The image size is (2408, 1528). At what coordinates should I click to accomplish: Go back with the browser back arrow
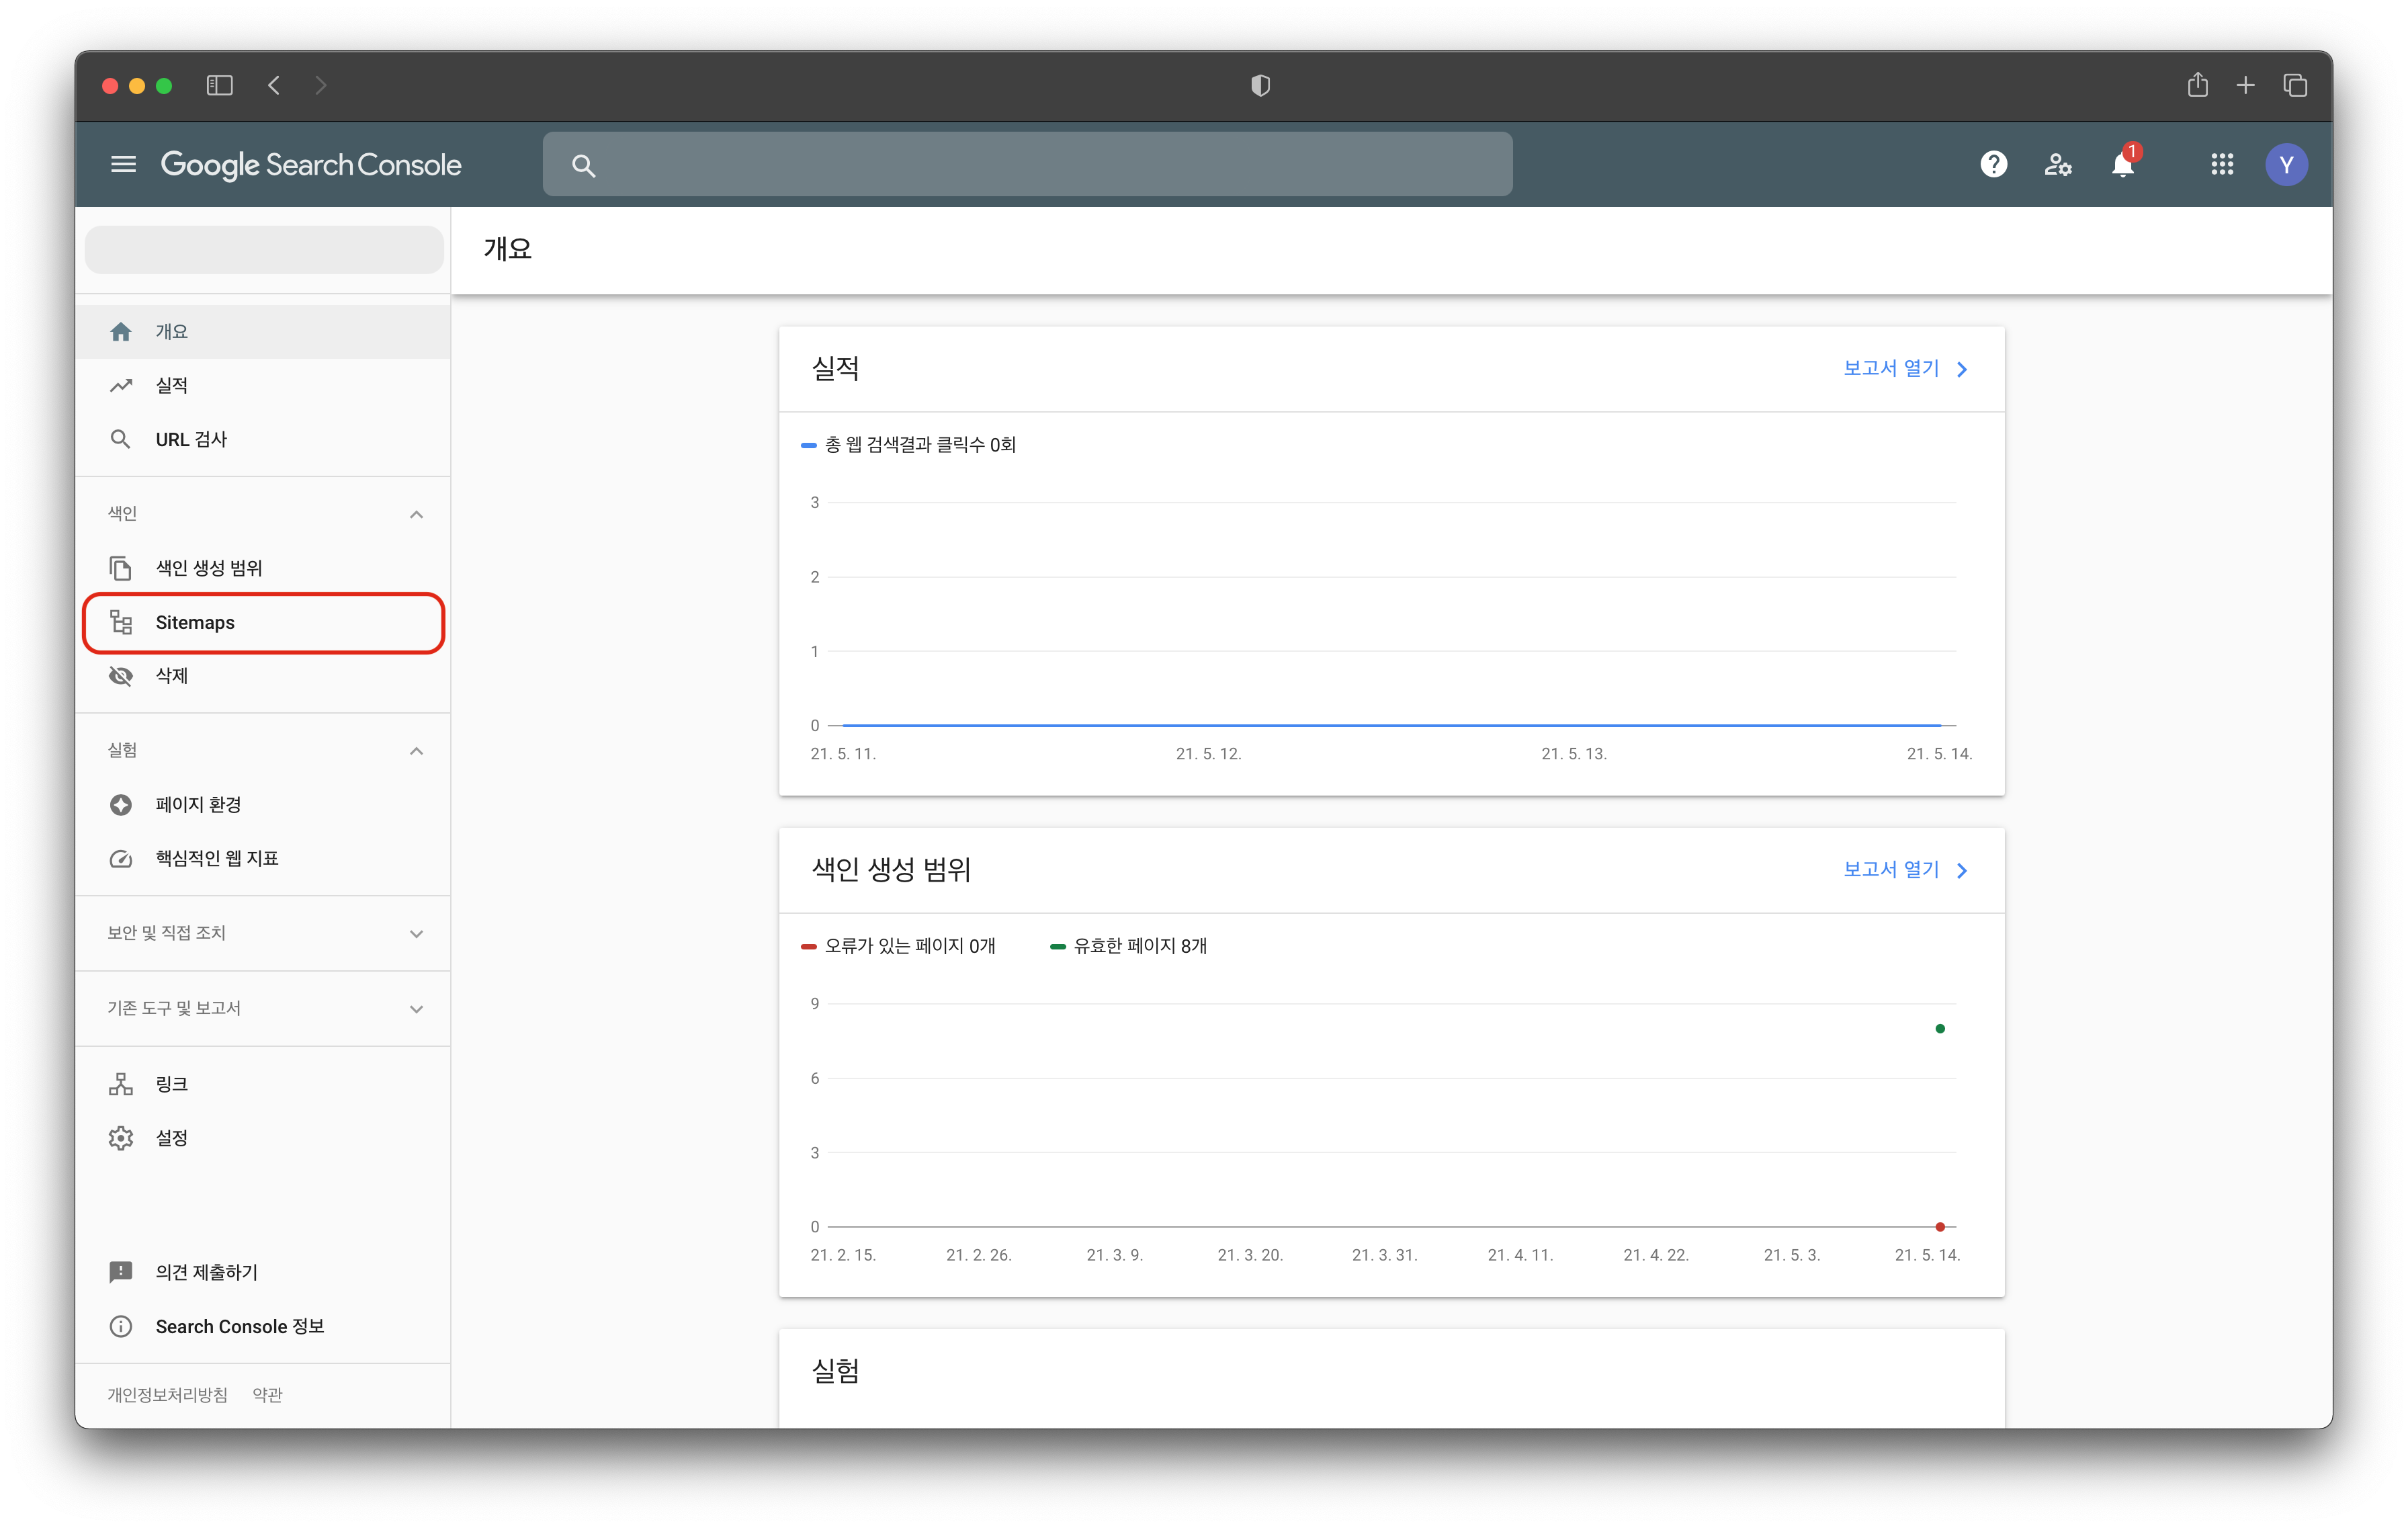point(274,86)
